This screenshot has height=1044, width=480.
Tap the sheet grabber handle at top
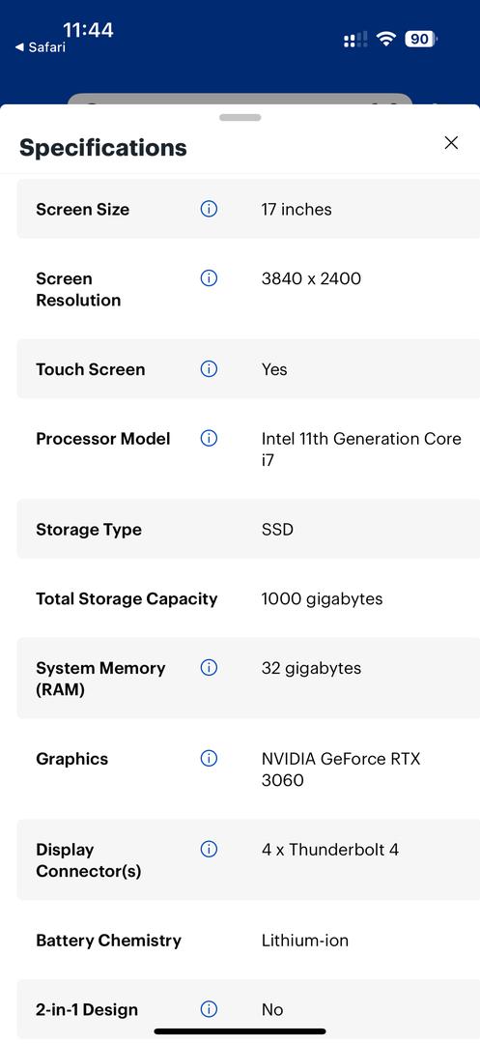[240, 118]
